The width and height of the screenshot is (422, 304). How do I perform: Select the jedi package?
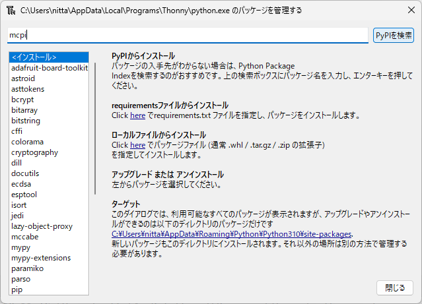18,216
